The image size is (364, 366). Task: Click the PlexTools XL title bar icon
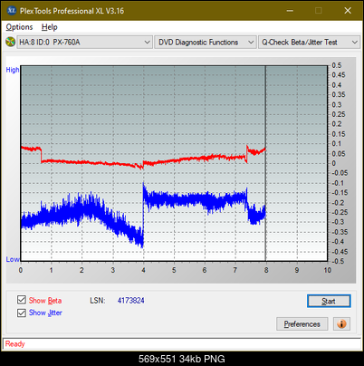11,11
